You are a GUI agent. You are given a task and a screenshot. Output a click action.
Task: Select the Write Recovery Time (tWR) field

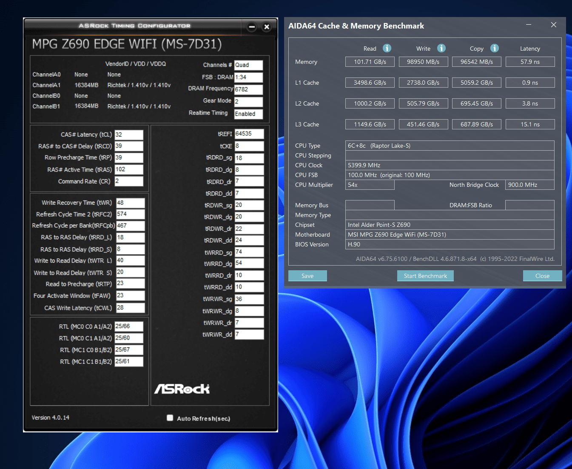[x=130, y=203]
